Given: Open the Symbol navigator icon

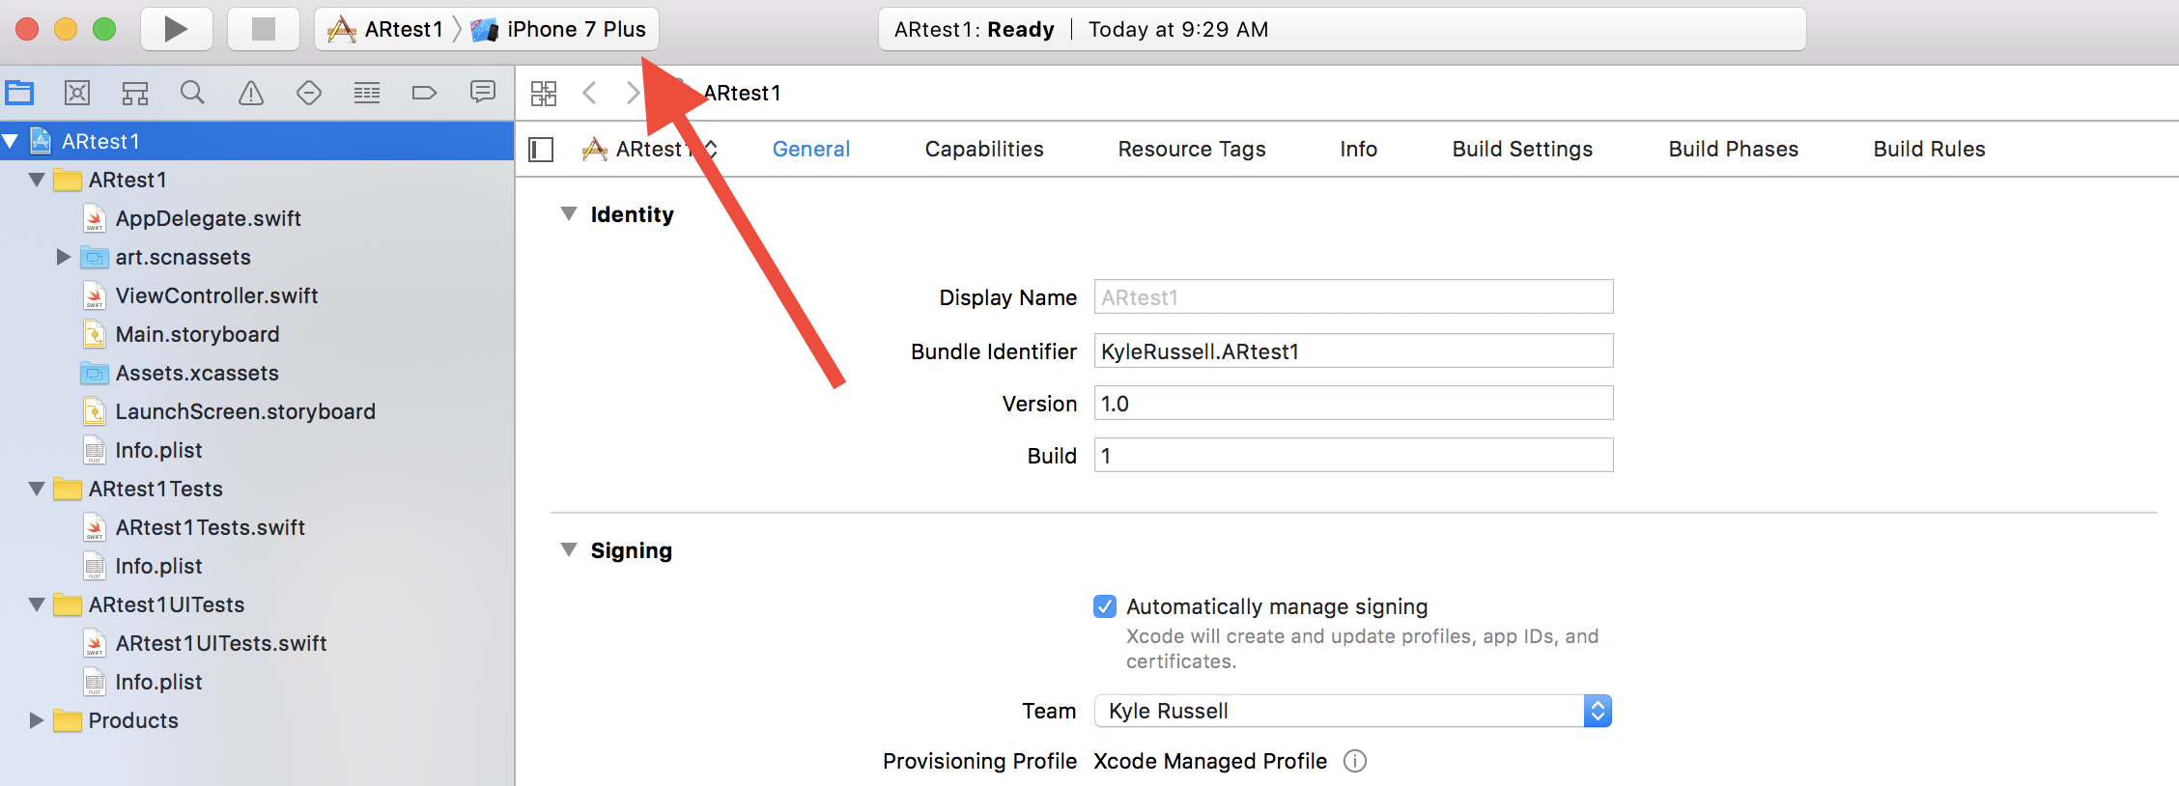Looking at the screenshot, I should click(x=135, y=93).
